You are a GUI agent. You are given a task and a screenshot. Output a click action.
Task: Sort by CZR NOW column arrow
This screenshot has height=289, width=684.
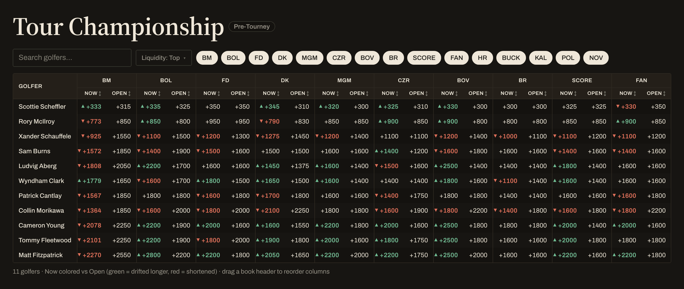397,94
